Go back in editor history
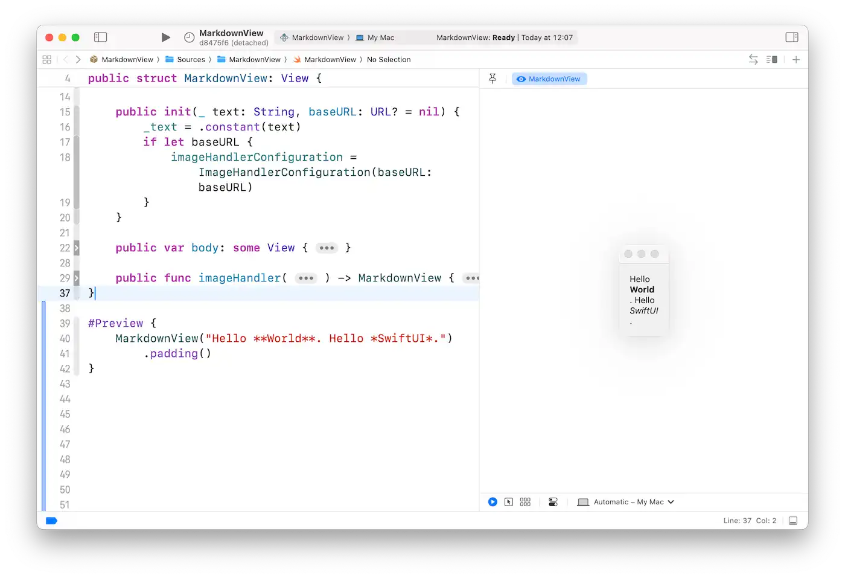The image size is (845, 578). (x=66, y=60)
